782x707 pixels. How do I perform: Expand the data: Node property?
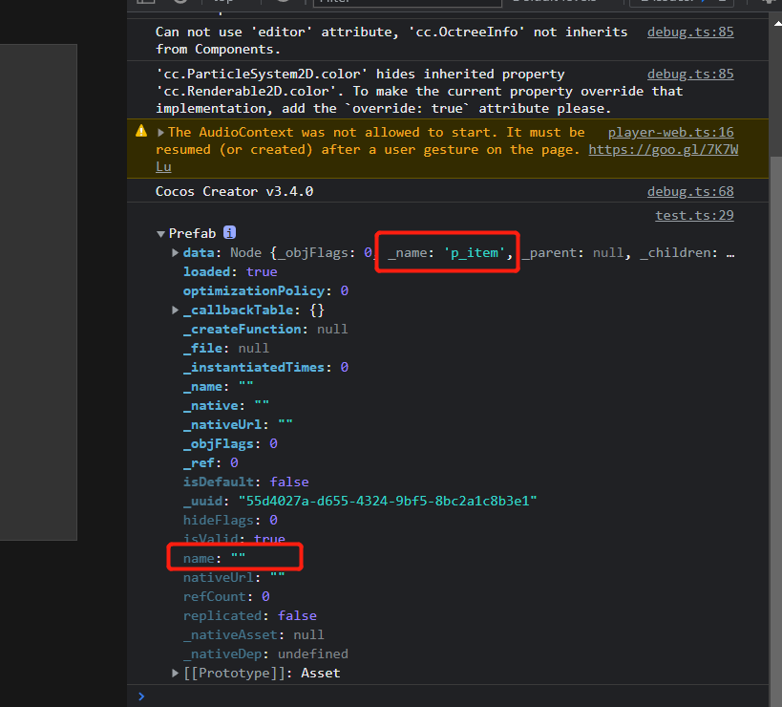click(x=175, y=252)
